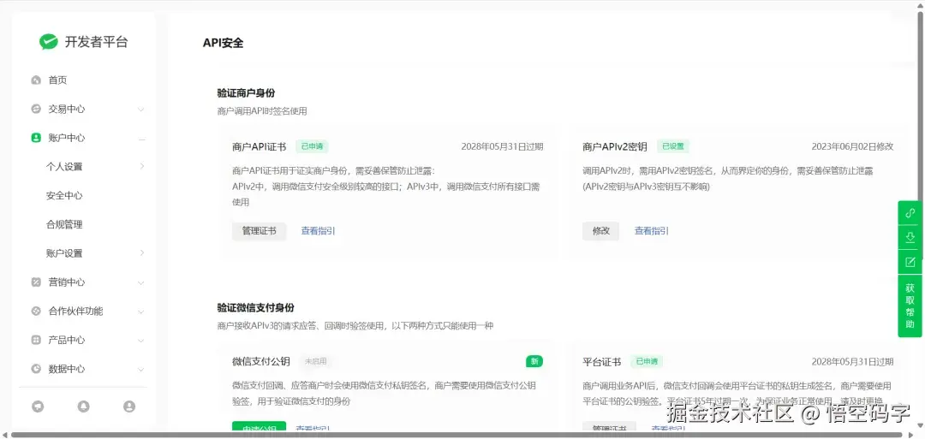Click the download icon on green side panel

click(910, 237)
